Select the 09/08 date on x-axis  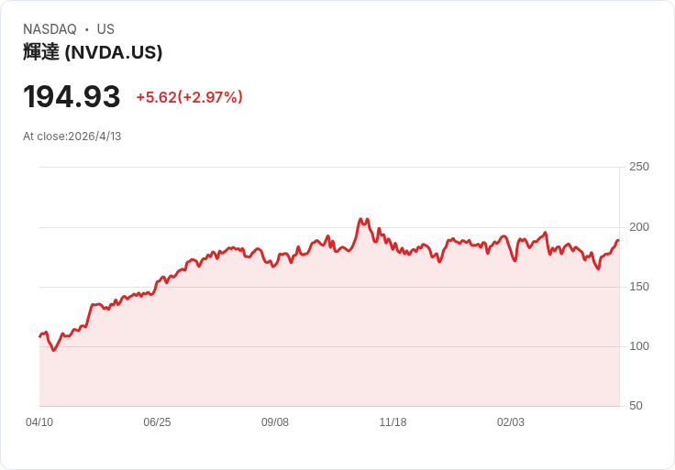275,422
